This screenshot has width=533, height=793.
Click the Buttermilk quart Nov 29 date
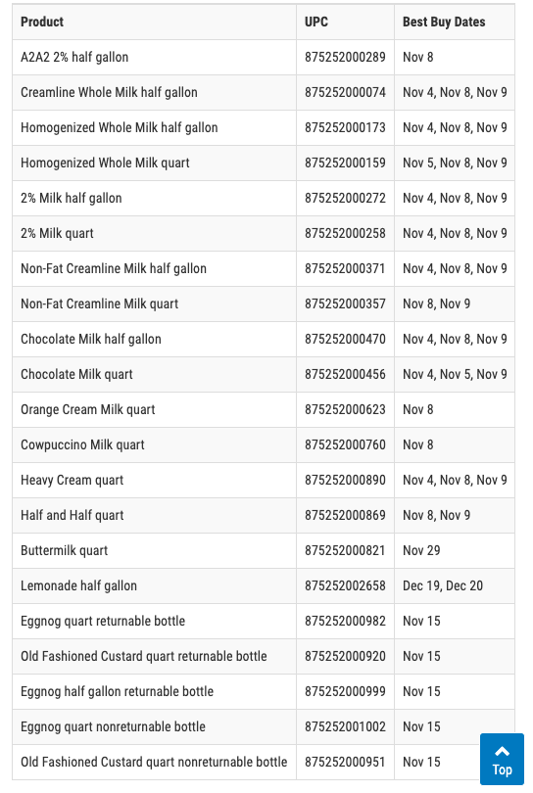pyautogui.click(x=421, y=551)
